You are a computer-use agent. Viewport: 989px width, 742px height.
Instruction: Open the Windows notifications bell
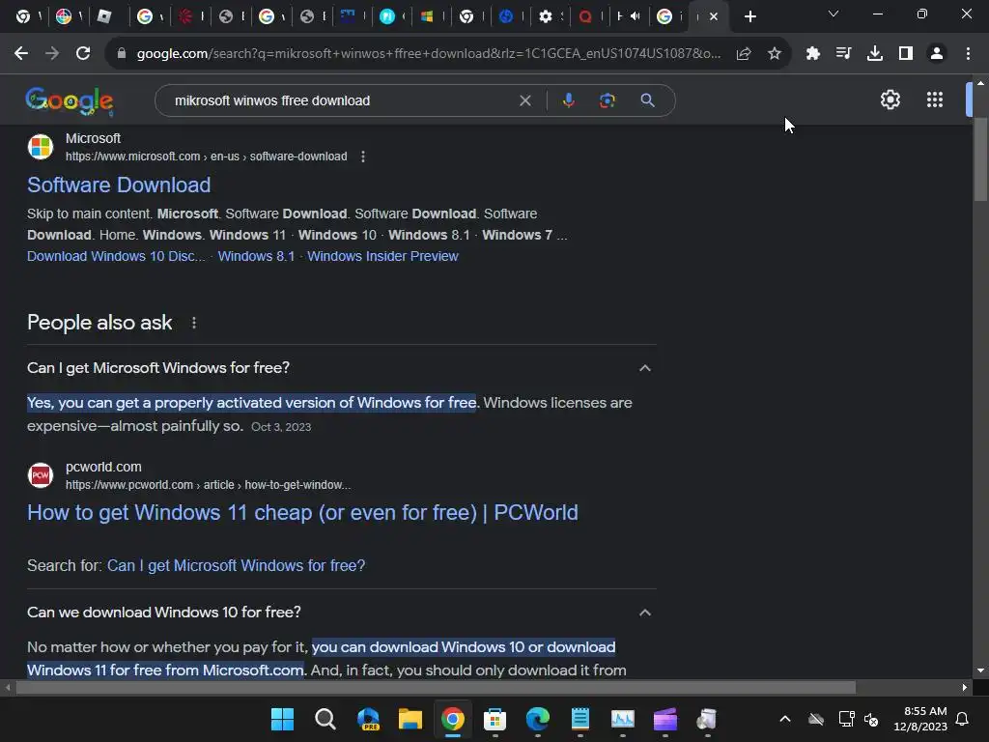(963, 719)
